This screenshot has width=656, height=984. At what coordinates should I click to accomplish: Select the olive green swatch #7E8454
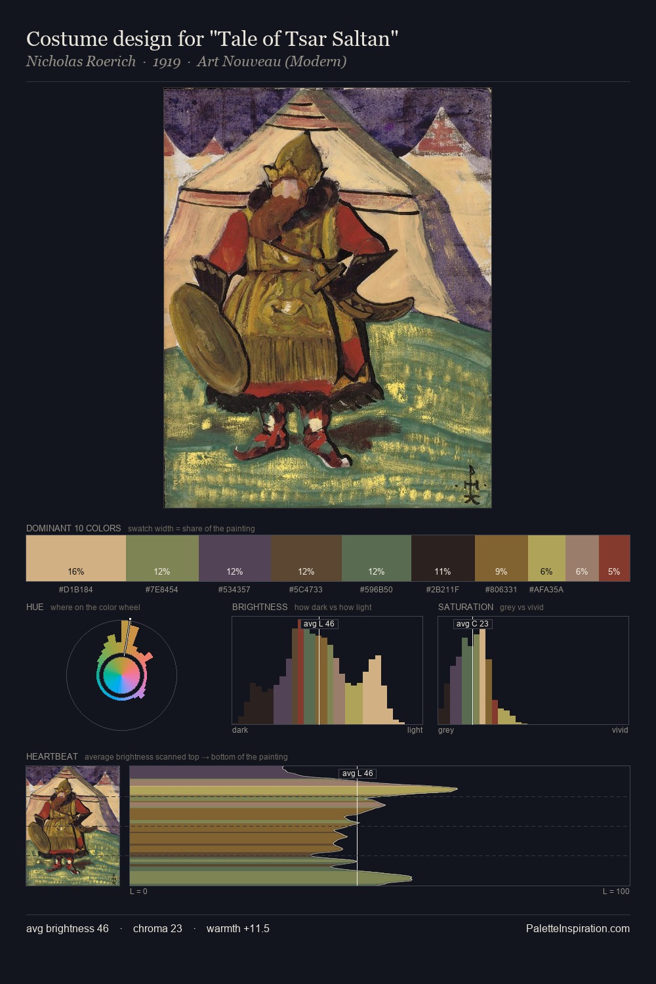[162, 558]
